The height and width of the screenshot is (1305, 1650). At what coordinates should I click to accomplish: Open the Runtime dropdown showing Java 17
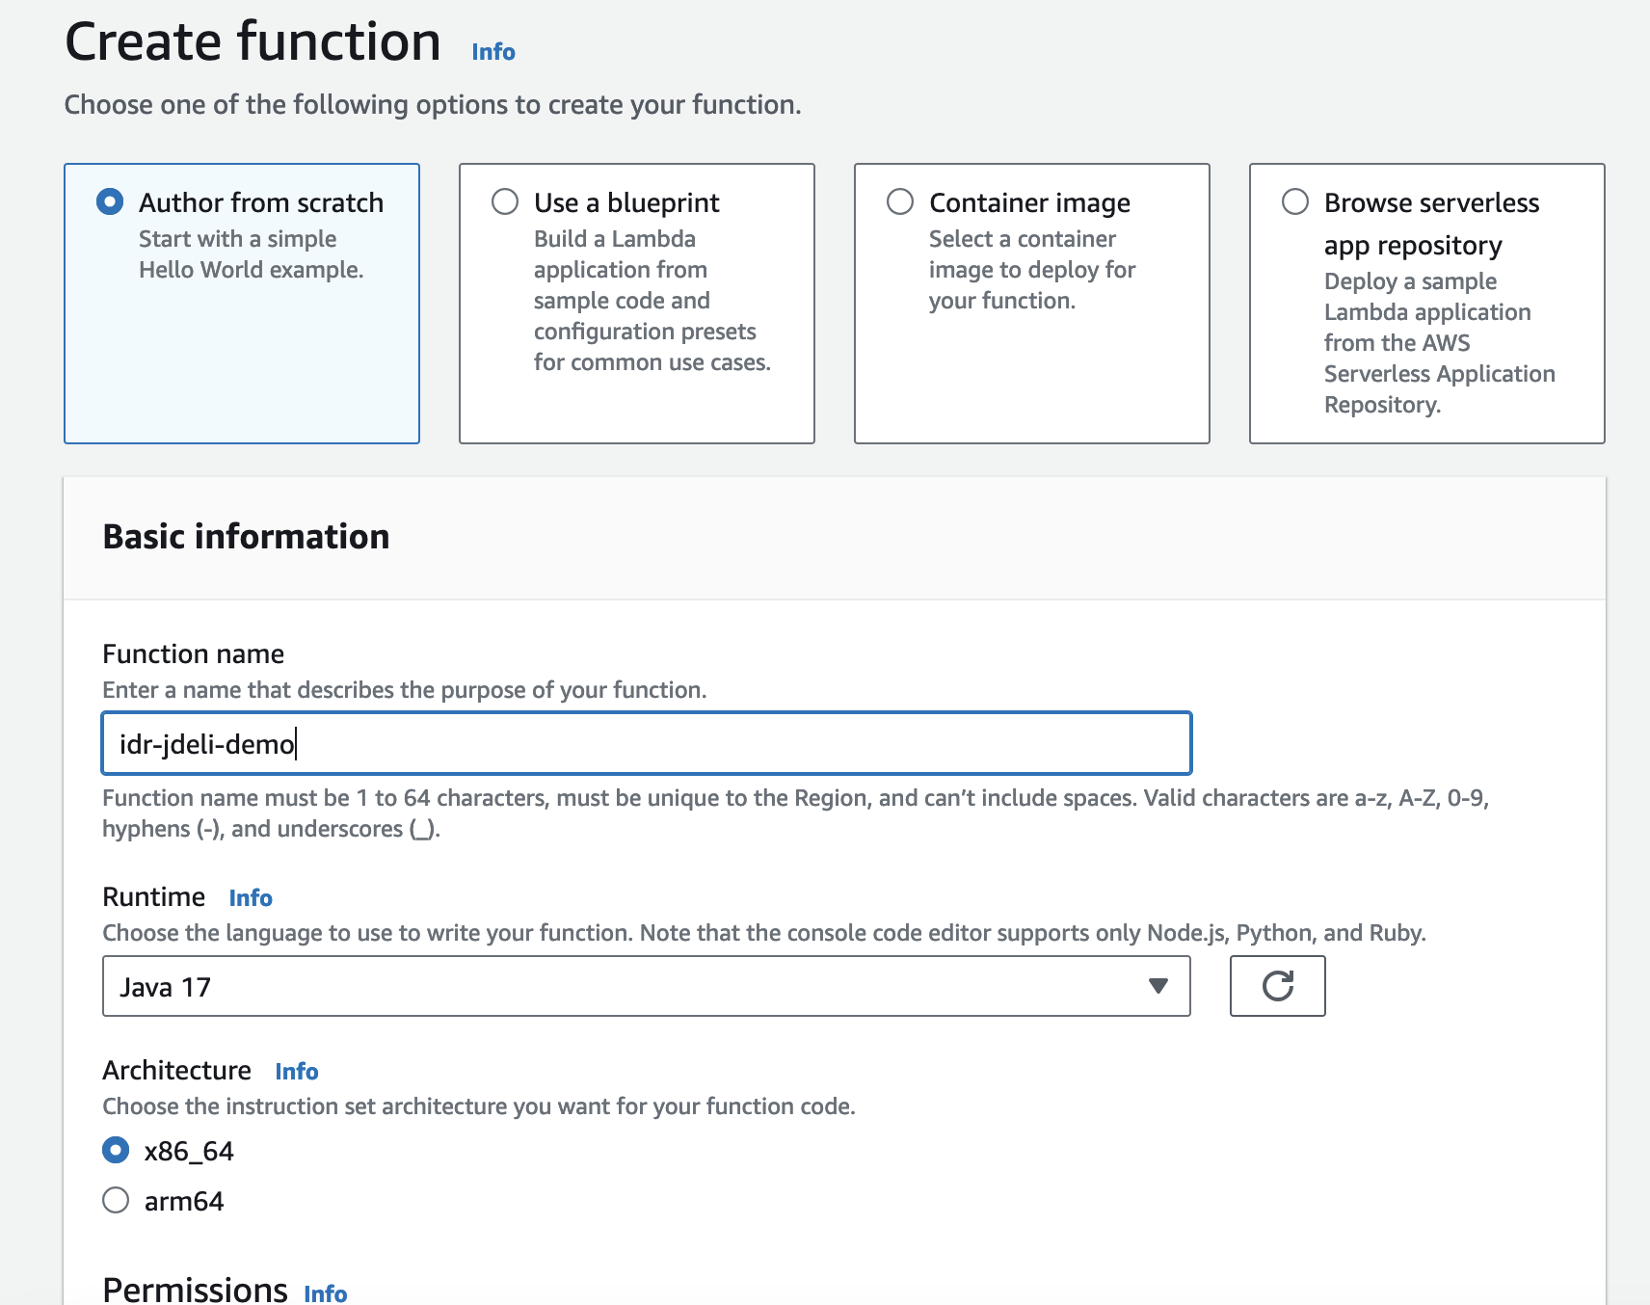coord(646,986)
